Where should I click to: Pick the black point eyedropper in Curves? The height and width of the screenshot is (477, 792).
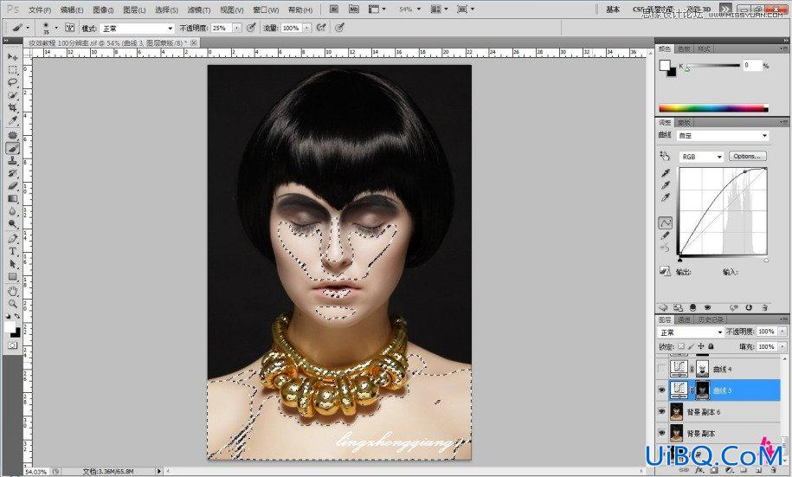point(666,173)
